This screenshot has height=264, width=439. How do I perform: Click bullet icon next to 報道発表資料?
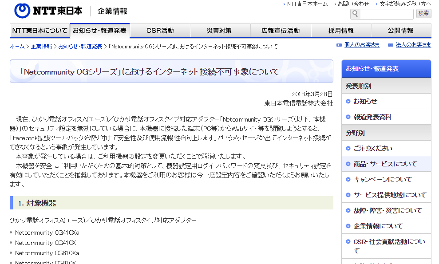tap(348, 117)
